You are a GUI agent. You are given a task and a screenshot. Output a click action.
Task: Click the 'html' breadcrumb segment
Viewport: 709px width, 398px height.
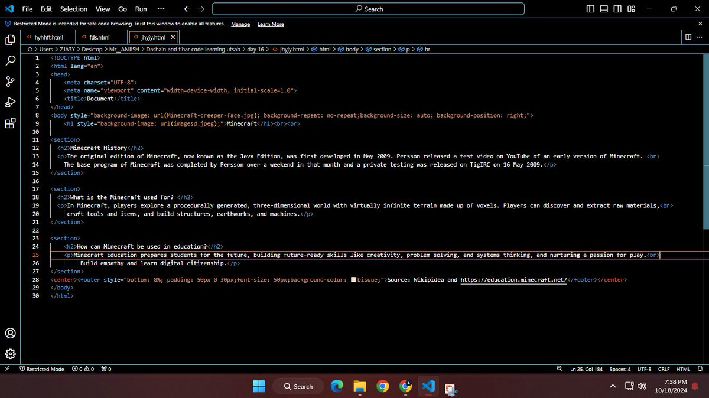[x=321, y=50]
